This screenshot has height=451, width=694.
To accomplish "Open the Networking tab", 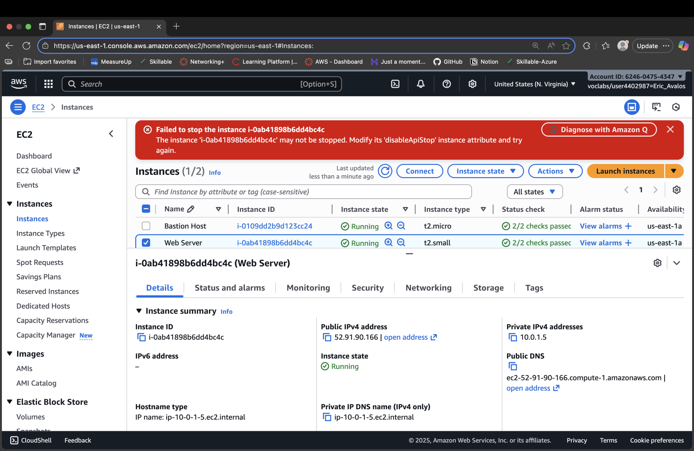I will tap(428, 288).
